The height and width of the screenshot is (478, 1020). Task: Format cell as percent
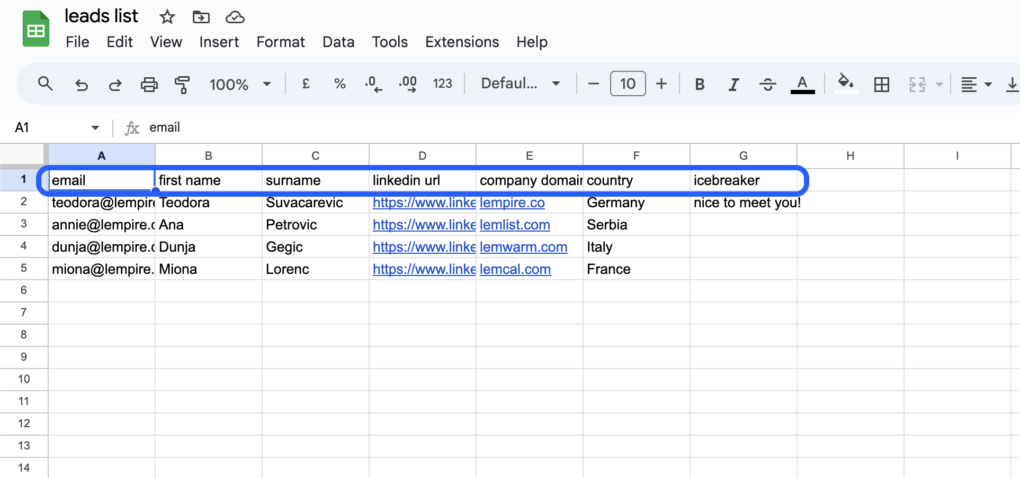coord(339,84)
